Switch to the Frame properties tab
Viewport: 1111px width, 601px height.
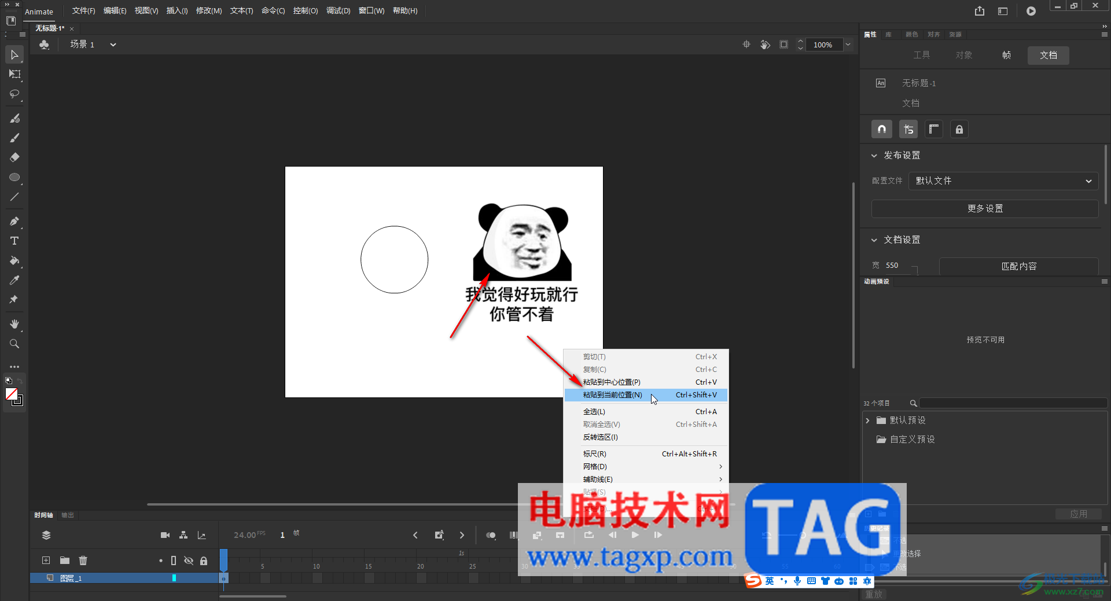pyautogui.click(x=1006, y=56)
